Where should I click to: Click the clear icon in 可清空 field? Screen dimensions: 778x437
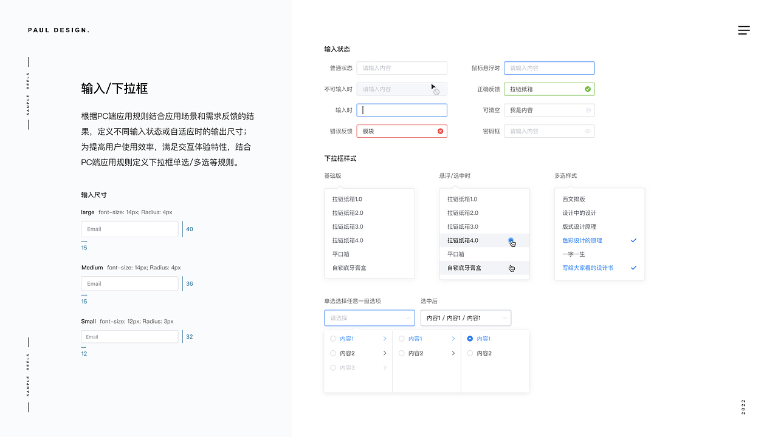tap(588, 110)
